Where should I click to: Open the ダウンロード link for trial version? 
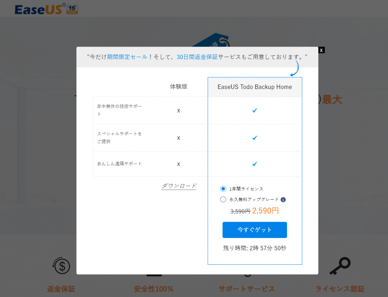point(179,186)
